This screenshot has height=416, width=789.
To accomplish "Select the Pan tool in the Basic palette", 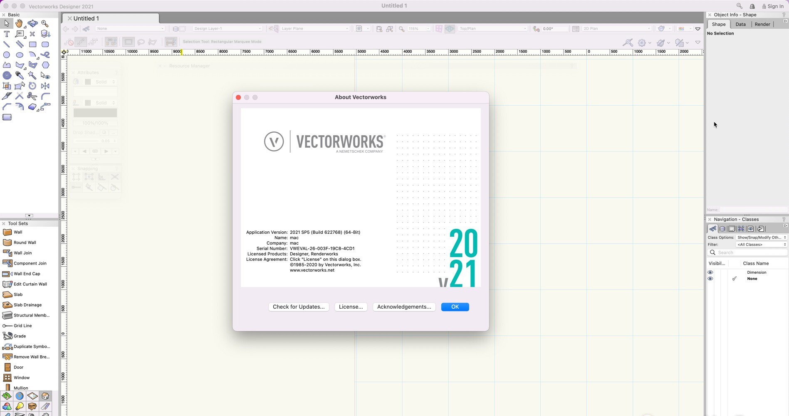I will pyautogui.click(x=19, y=24).
